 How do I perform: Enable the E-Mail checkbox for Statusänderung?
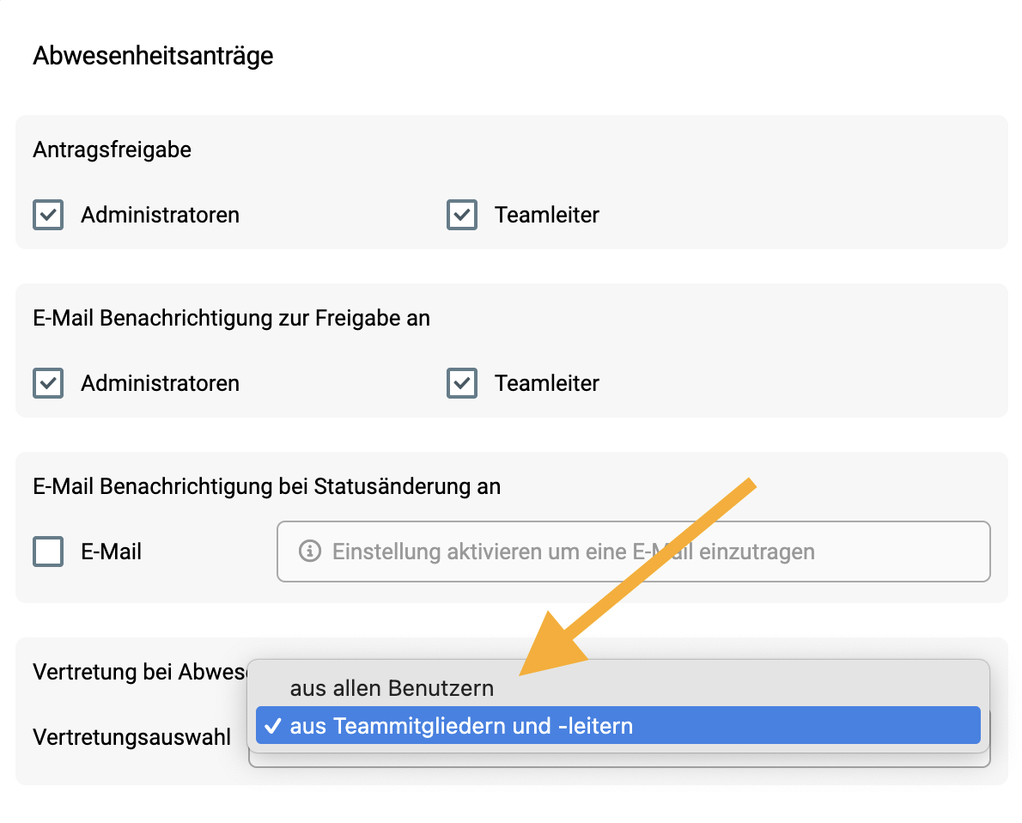(x=48, y=551)
